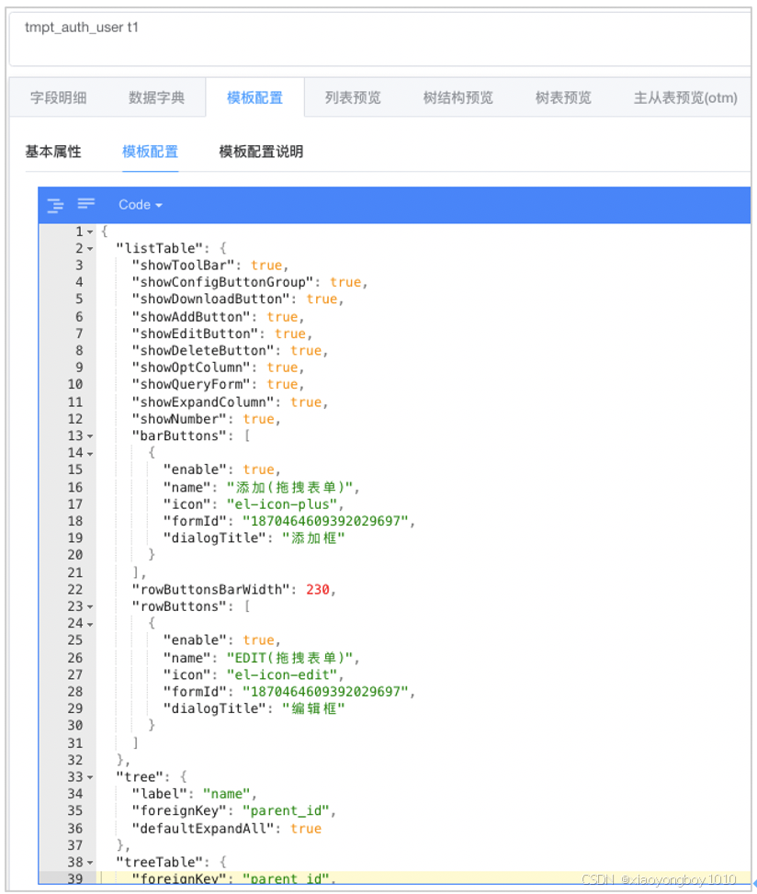Click the formId value on line 28
757x894 pixels.
[325, 692]
